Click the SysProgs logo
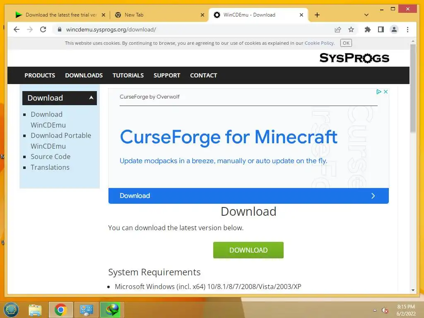The height and width of the screenshot is (318, 424). (354, 58)
